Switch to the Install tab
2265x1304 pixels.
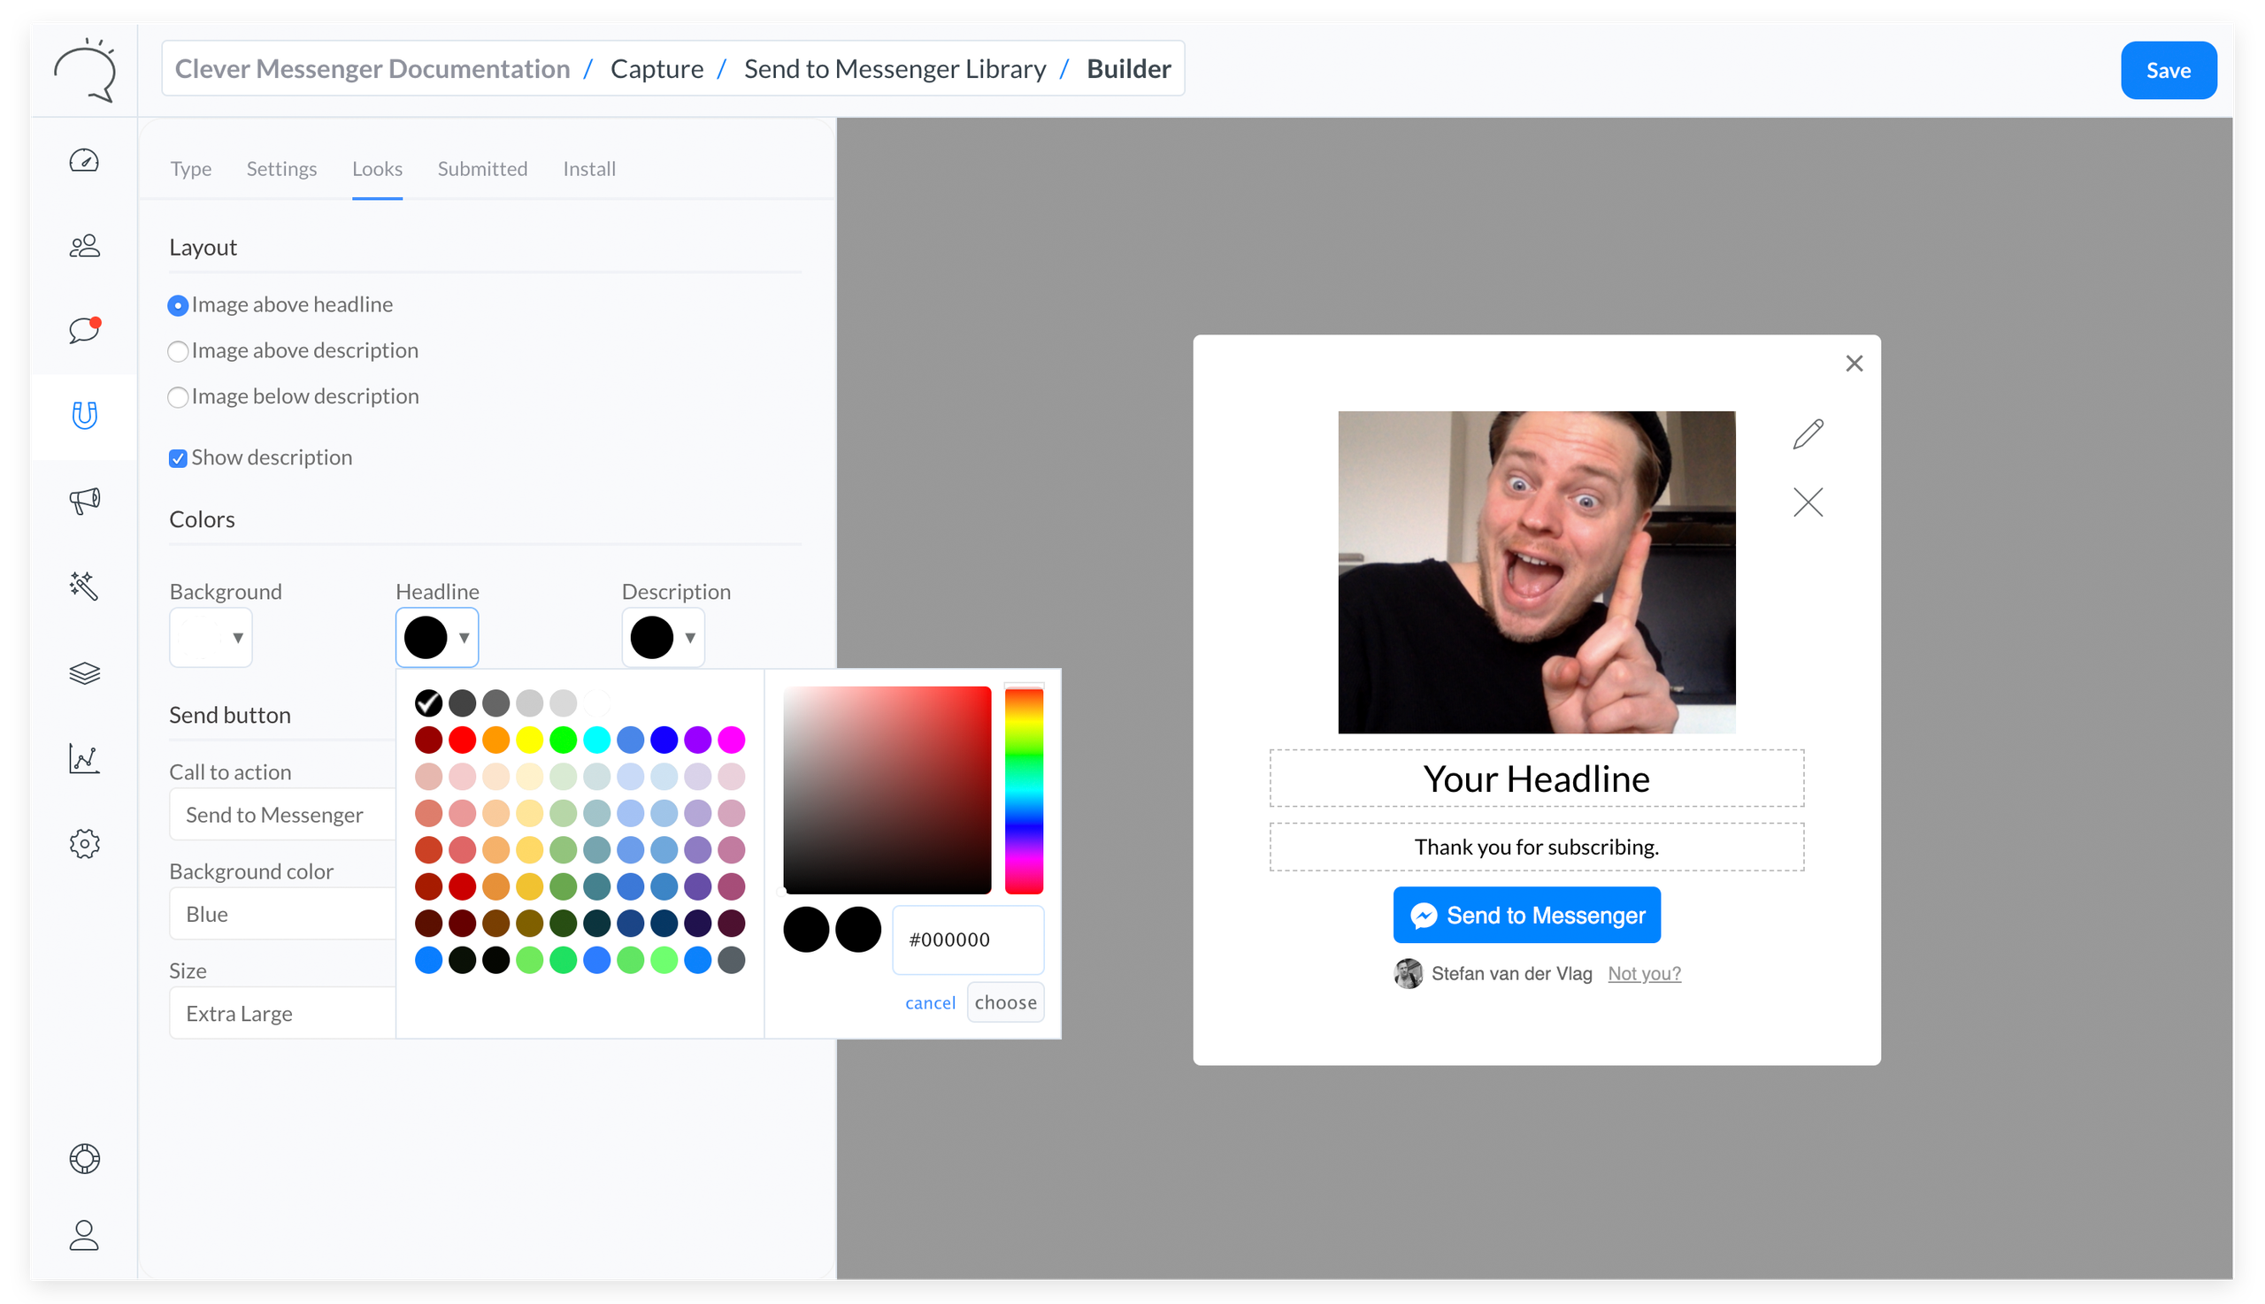[588, 168]
